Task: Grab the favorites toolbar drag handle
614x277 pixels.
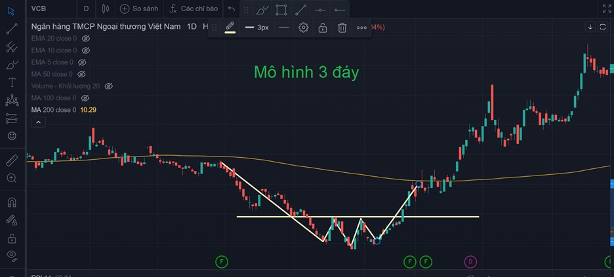Action: [246, 10]
